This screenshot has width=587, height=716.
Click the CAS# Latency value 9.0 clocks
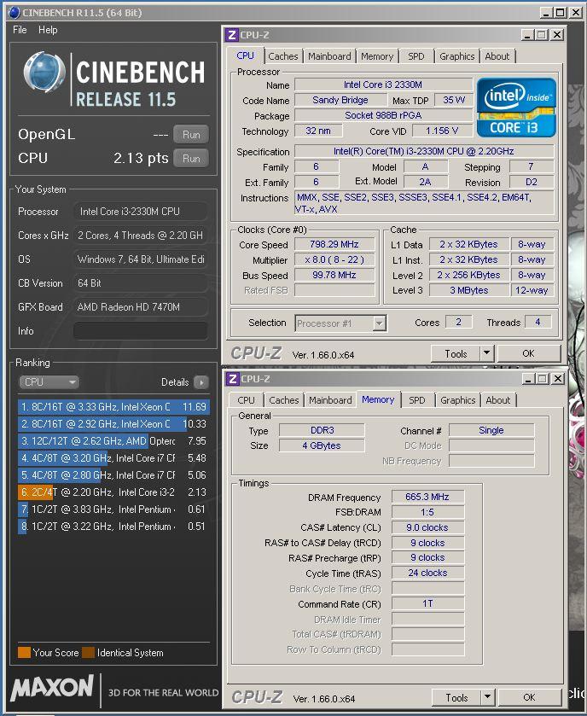pos(427,527)
